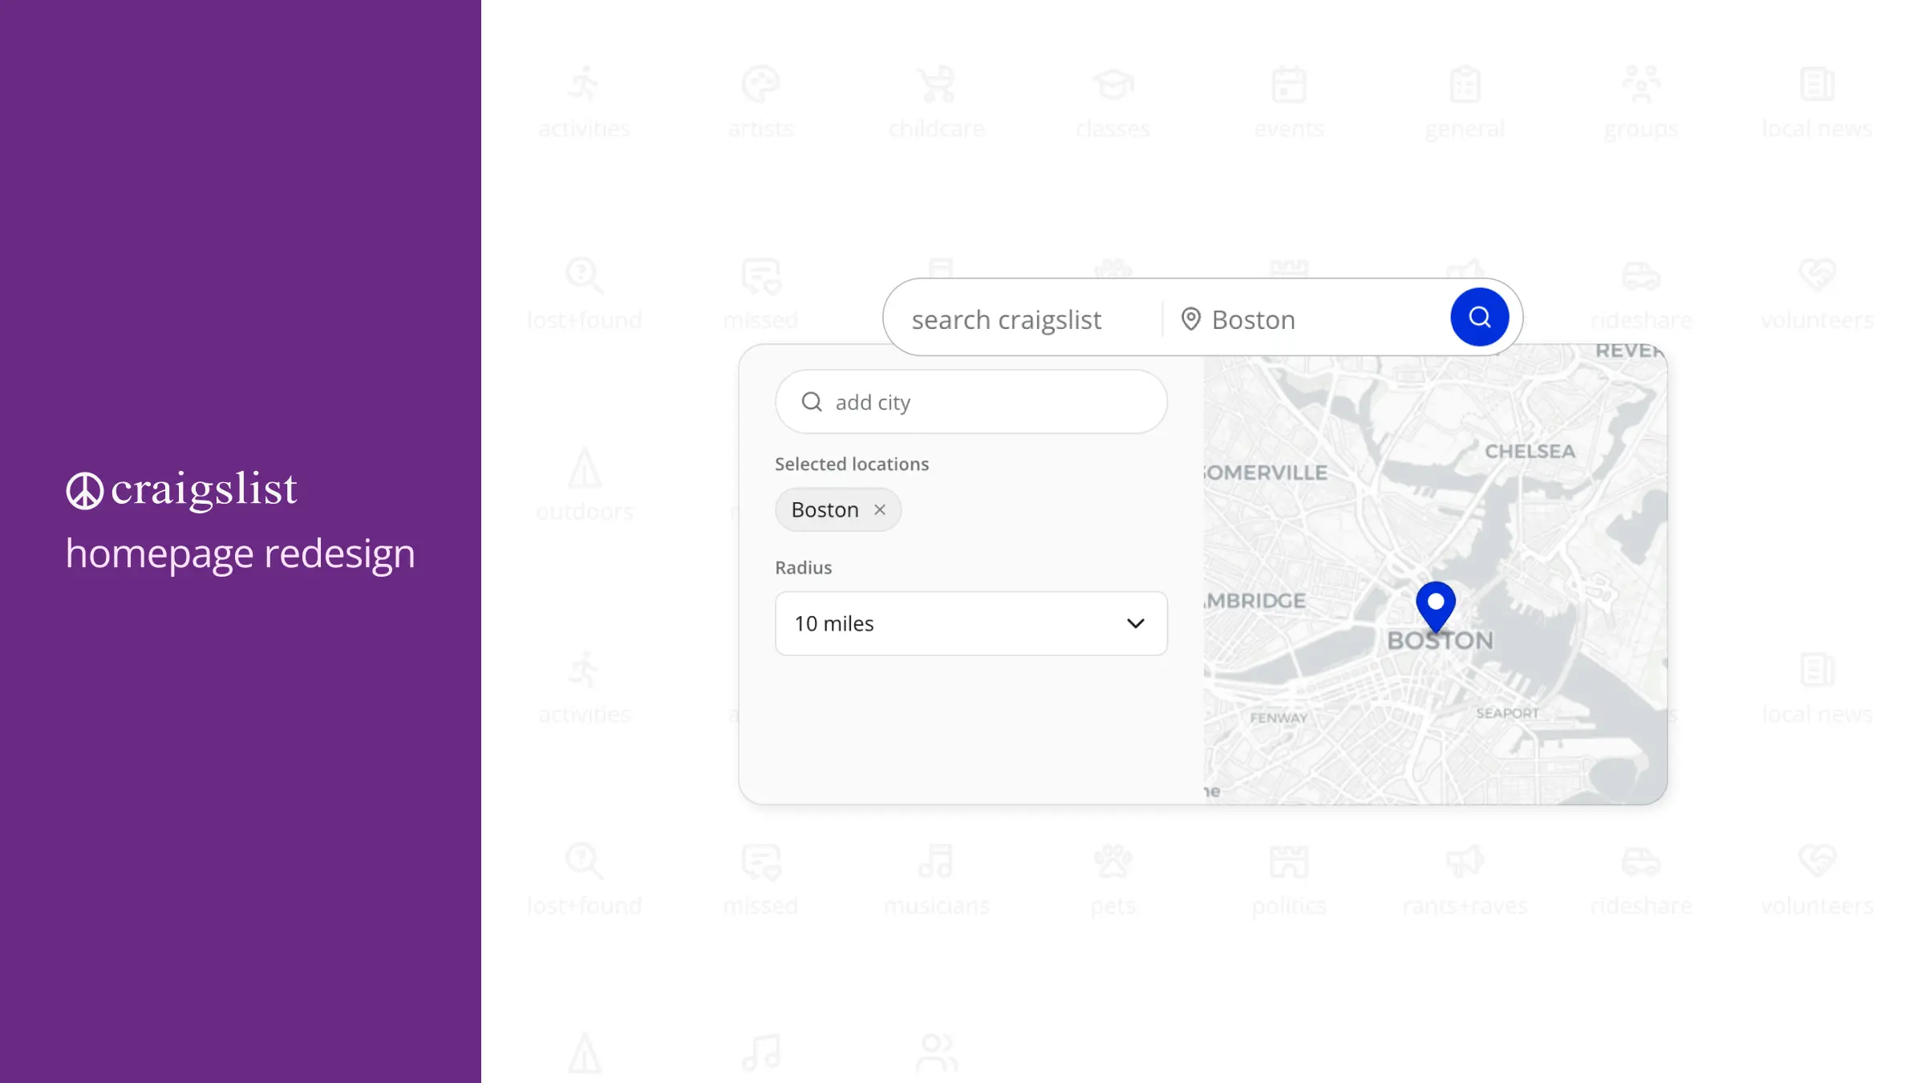Click the blue search button
The width and height of the screenshot is (1925, 1083).
[x=1479, y=317]
